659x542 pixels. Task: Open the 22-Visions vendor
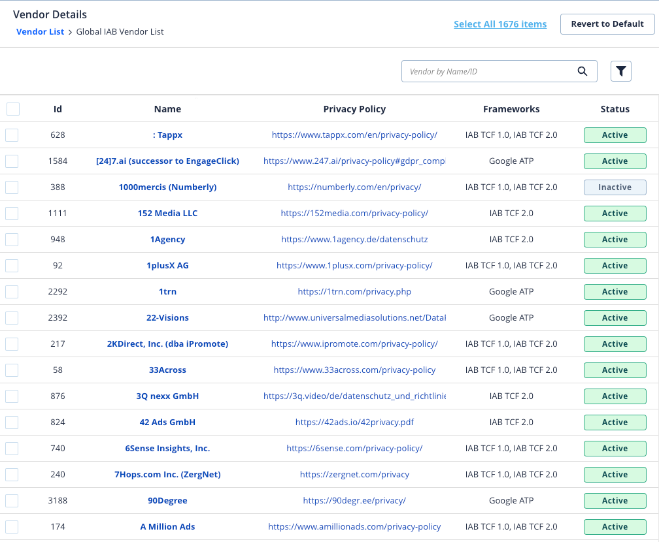[x=167, y=318]
